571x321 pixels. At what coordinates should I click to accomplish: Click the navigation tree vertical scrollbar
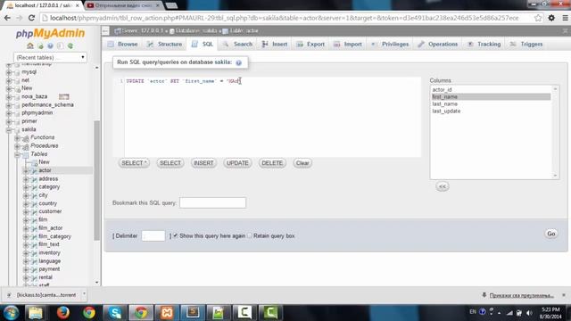click(97, 175)
